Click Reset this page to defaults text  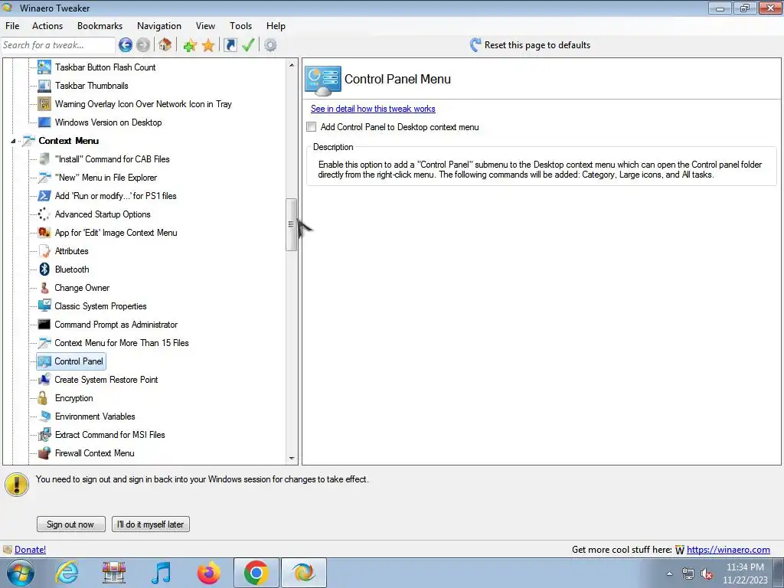(x=537, y=45)
